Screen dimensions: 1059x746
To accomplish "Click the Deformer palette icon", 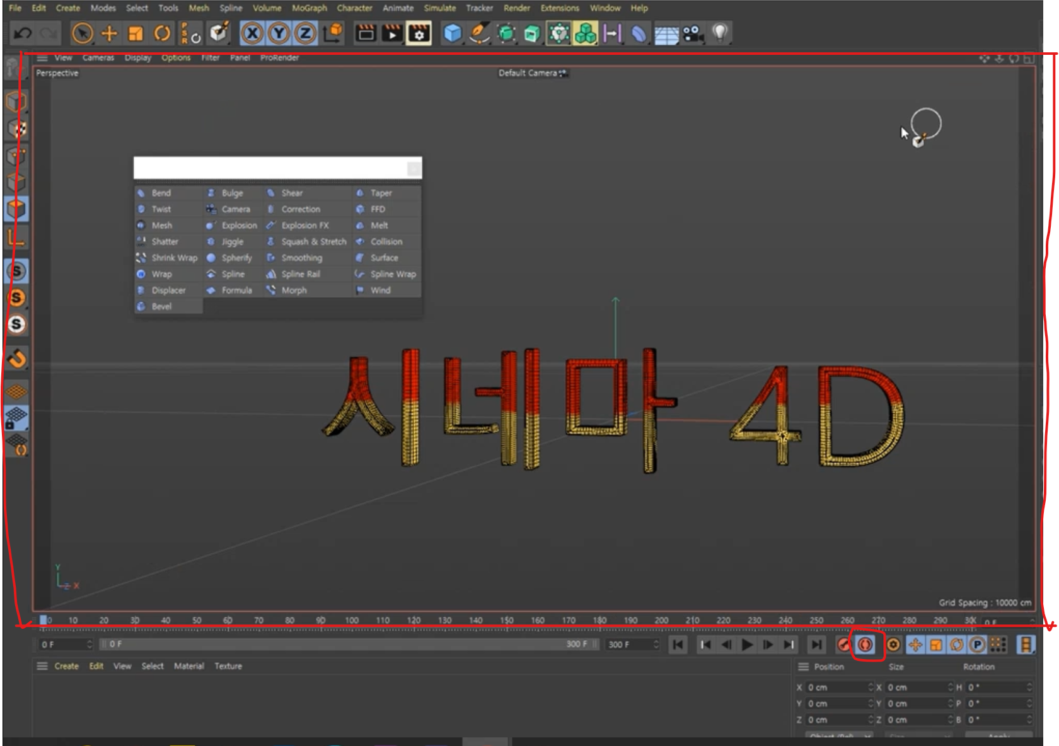I will coord(639,33).
